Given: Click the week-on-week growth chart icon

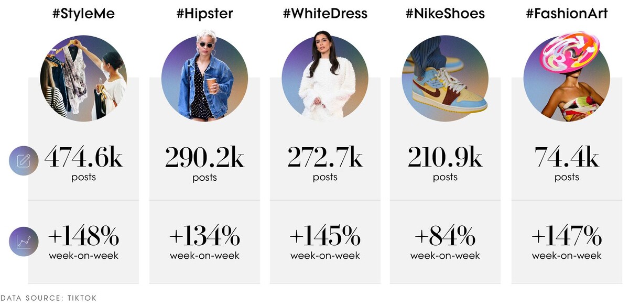Looking at the screenshot, I should [x=24, y=241].
